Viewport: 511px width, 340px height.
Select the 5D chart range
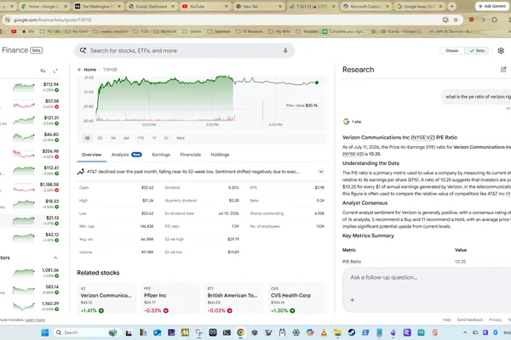pos(100,138)
